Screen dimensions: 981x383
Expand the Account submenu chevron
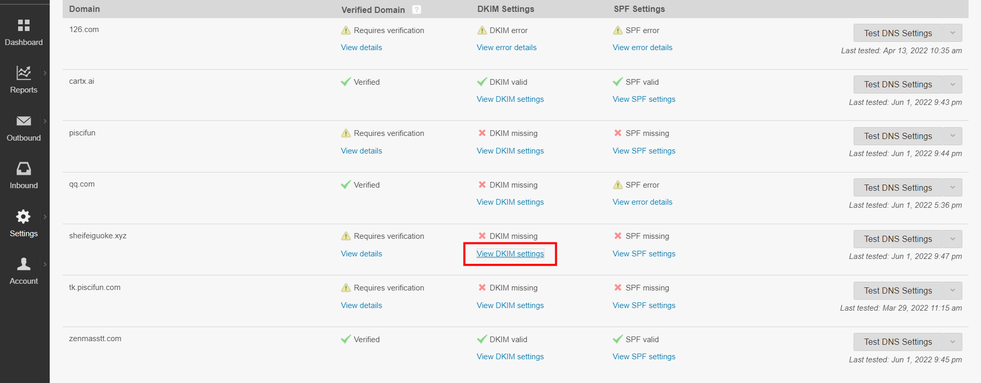tap(45, 264)
